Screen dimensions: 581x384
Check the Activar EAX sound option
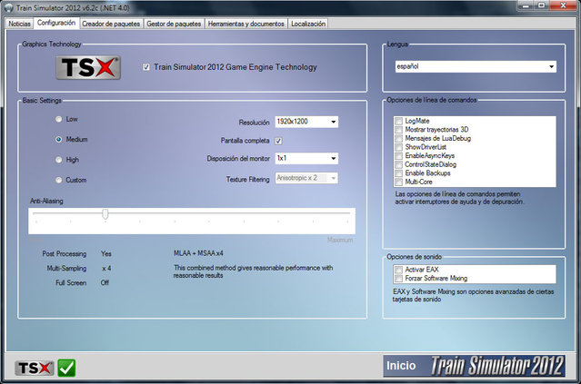[398, 271]
